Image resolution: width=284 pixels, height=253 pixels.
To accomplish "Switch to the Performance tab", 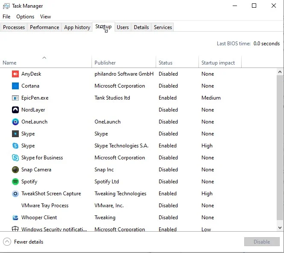I will [x=44, y=27].
